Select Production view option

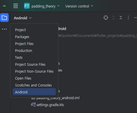point(34,51)
